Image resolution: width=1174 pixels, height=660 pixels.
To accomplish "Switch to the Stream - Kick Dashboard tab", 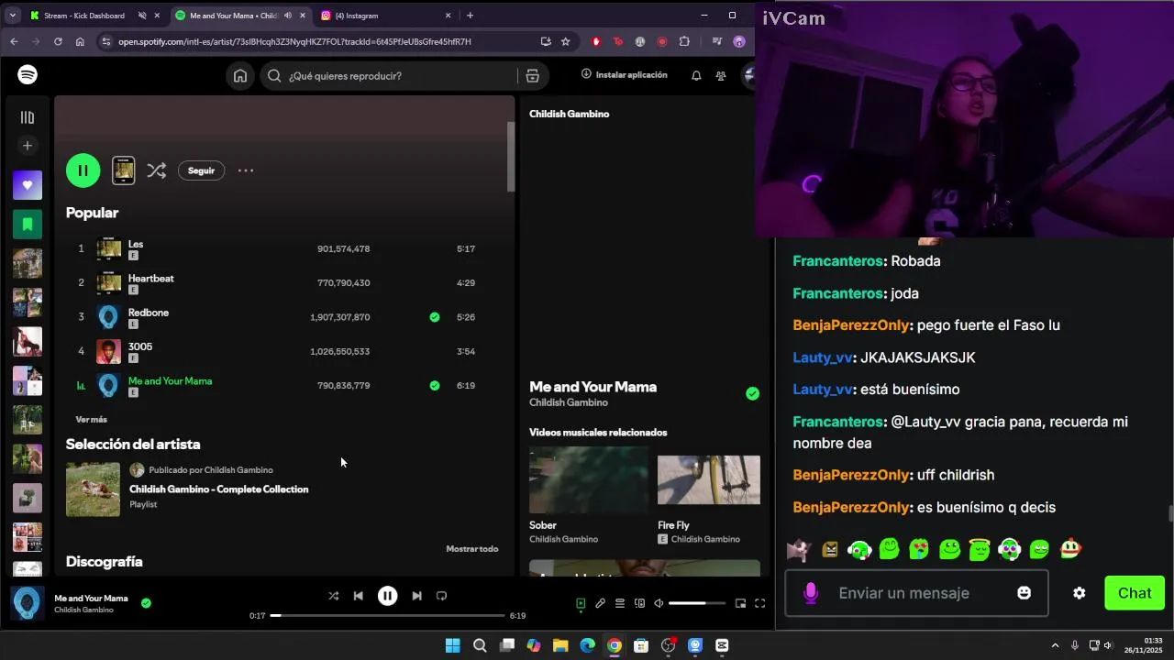I will tap(85, 16).
